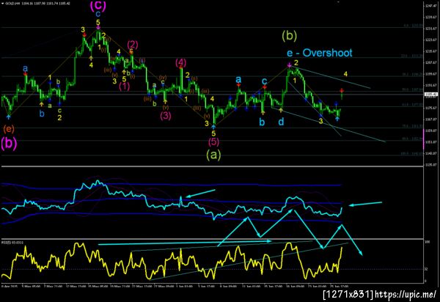Select the orange (e) wave label
Image resolution: width=440 pixels, height=302 pixels.
coord(9,129)
